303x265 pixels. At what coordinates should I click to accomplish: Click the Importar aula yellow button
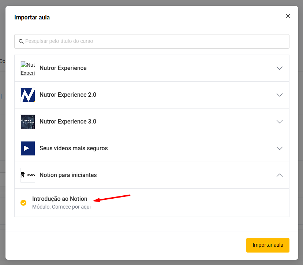pyautogui.click(x=268, y=245)
